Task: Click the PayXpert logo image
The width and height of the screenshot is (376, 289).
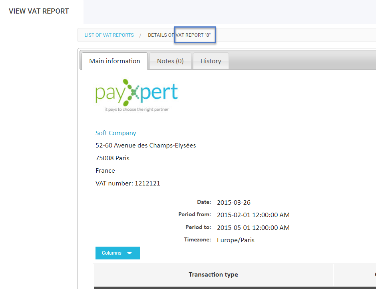Action: click(137, 96)
